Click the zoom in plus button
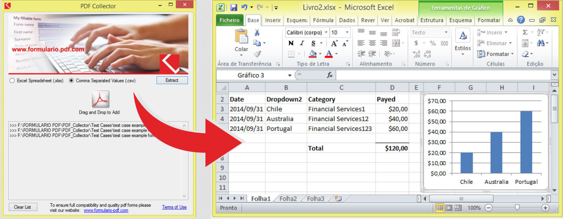563x219 pixels. pyautogui.click(x=545, y=208)
